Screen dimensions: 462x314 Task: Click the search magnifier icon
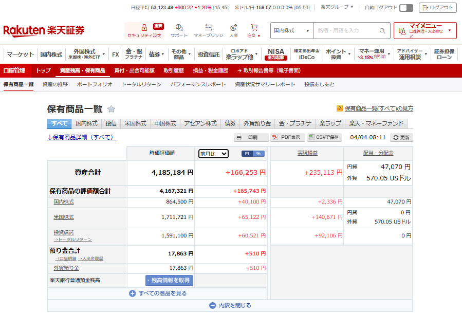click(382, 31)
